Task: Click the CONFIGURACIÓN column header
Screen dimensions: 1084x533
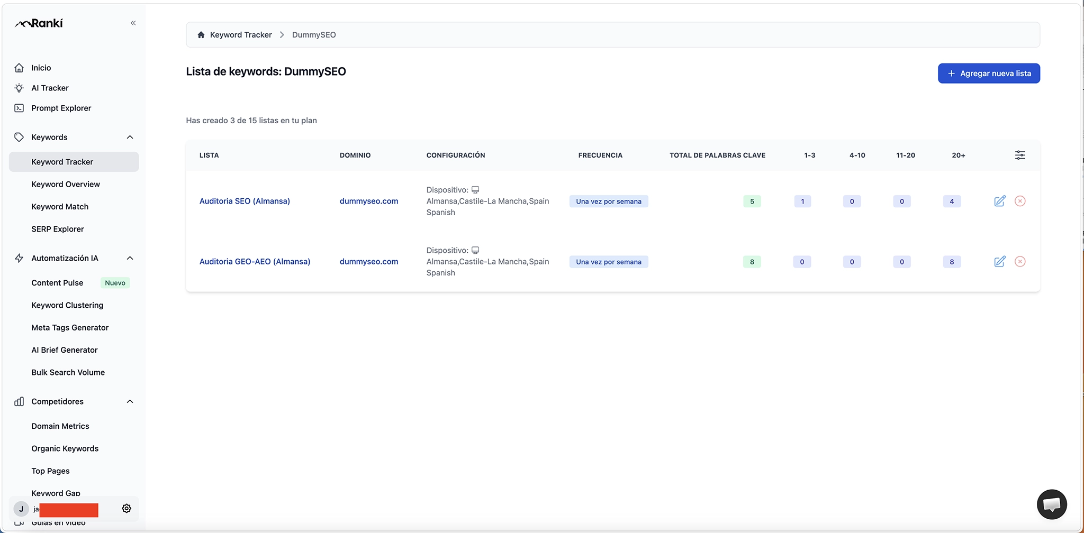Action: pyautogui.click(x=456, y=155)
